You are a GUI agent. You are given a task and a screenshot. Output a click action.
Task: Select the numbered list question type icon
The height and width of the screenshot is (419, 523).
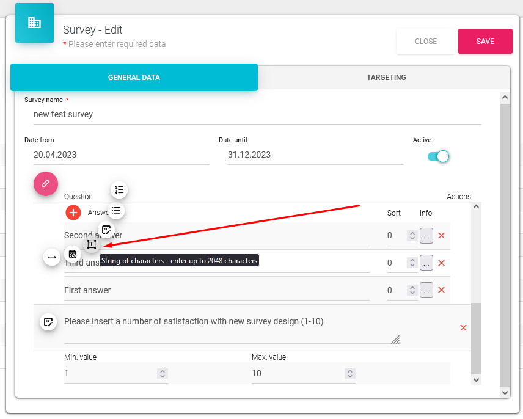[119, 190]
